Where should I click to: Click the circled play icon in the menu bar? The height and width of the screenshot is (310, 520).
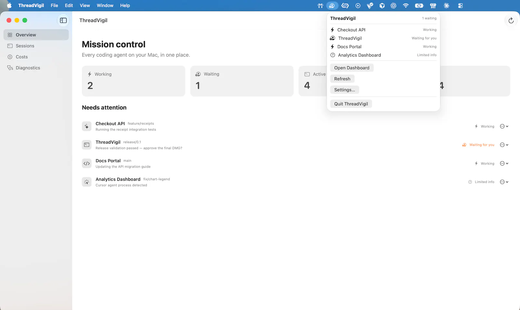pos(358,6)
